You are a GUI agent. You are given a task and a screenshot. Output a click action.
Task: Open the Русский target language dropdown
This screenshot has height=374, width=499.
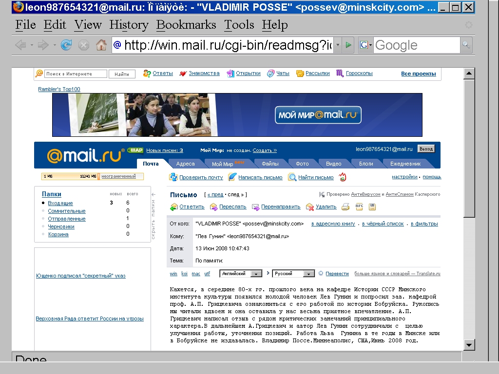(x=308, y=274)
